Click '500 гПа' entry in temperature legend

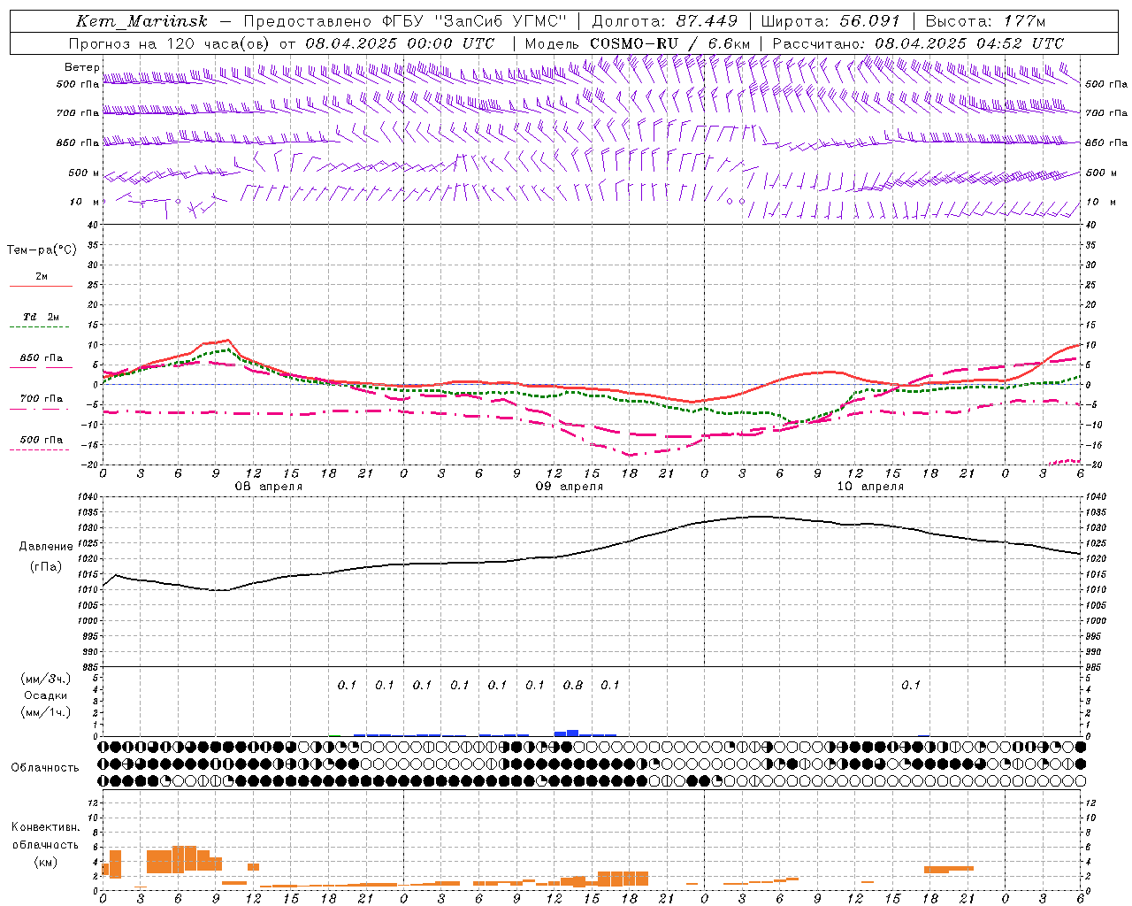click(x=42, y=440)
